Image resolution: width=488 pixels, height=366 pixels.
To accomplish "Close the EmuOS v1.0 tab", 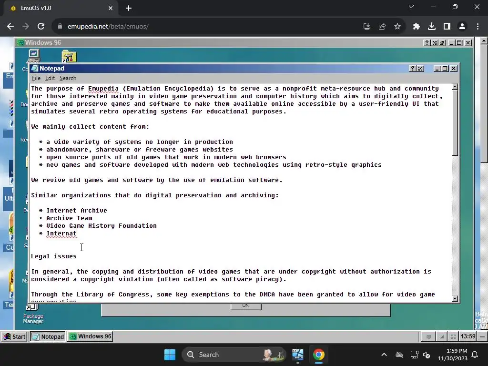I will coord(111,8).
